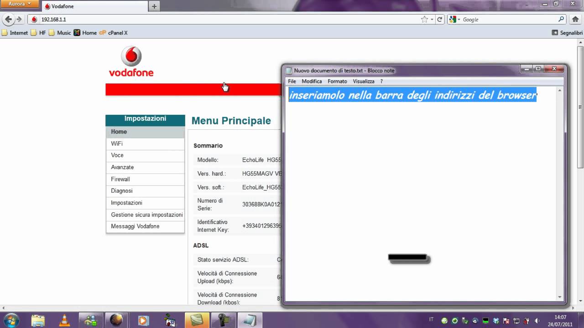Open Windows Explorer from the taskbar
Image resolution: width=584 pixels, height=328 pixels.
point(38,320)
